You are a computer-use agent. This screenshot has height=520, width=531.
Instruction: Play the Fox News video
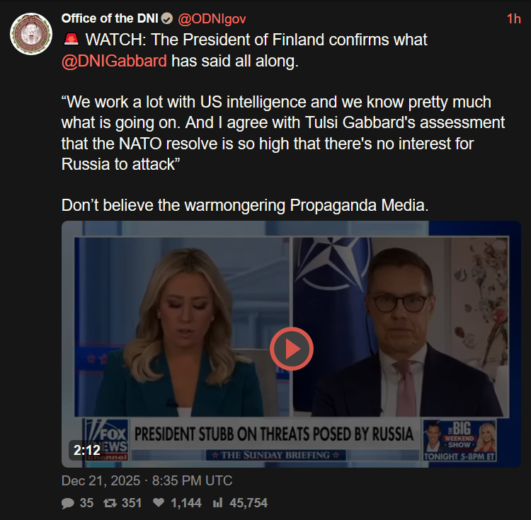coord(291,349)
